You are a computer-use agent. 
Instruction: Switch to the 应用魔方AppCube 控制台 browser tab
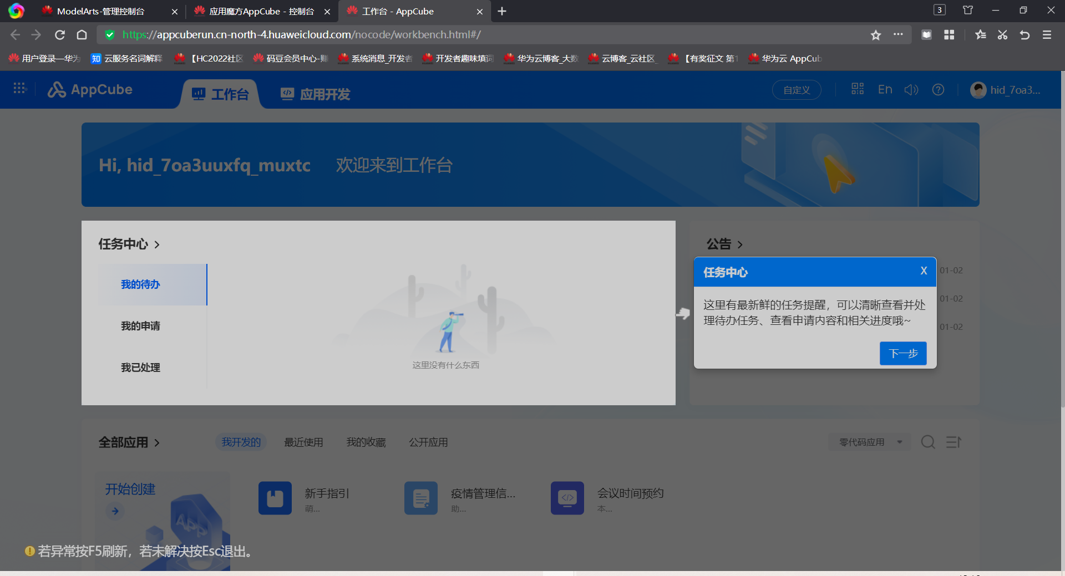tap(262, 12)
